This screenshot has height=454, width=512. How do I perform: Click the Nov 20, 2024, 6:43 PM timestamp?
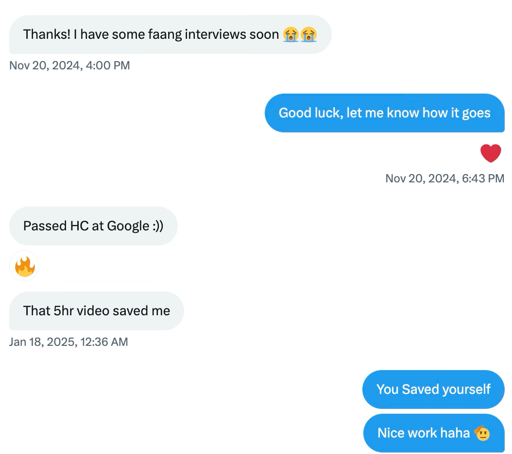[x=444, y=178]
